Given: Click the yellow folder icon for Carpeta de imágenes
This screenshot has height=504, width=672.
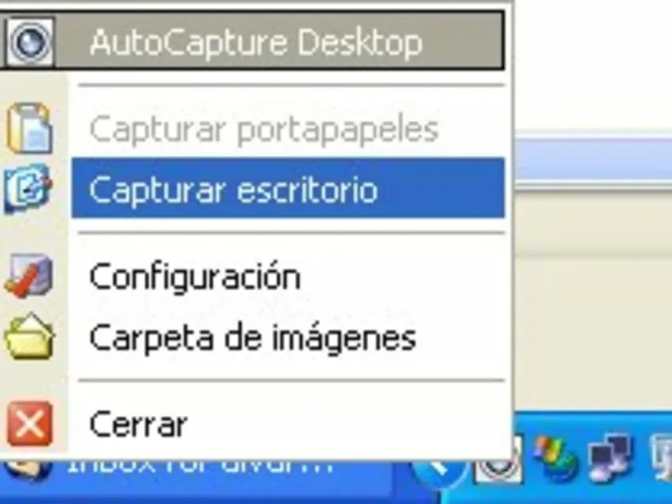Looking at the screenshot, I should point(29,337).
